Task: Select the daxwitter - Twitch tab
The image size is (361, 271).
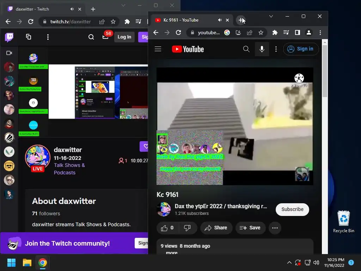Action: [44, 9]
